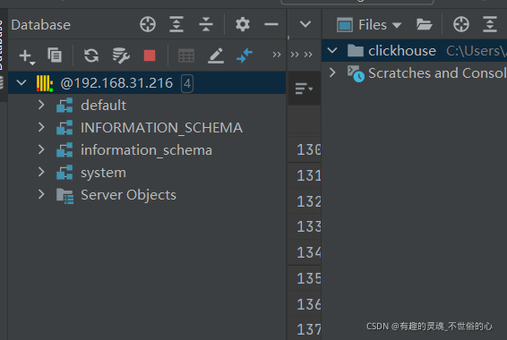The image size is (507, 340).
Task: Expand the INFORMATION_SCHEMA schema node
Action: [41, 127]
